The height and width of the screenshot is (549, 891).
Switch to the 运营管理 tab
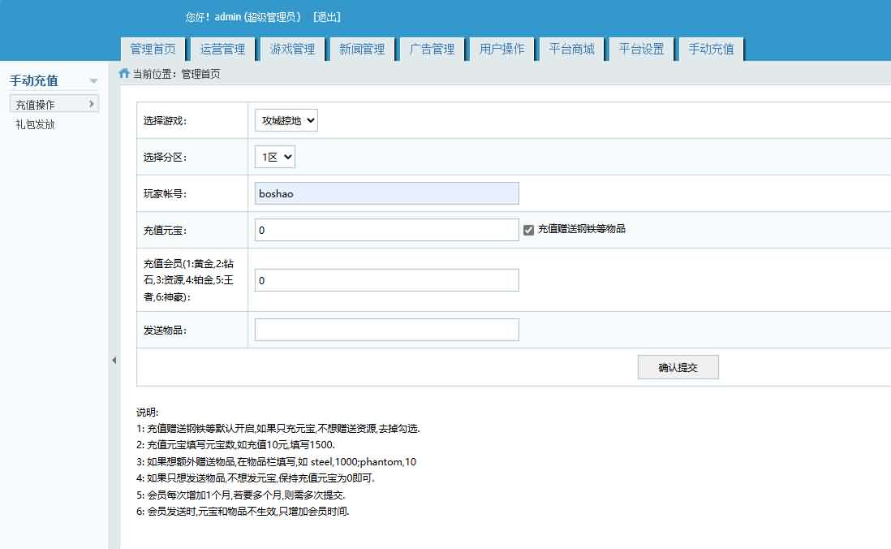pos(222,49)
